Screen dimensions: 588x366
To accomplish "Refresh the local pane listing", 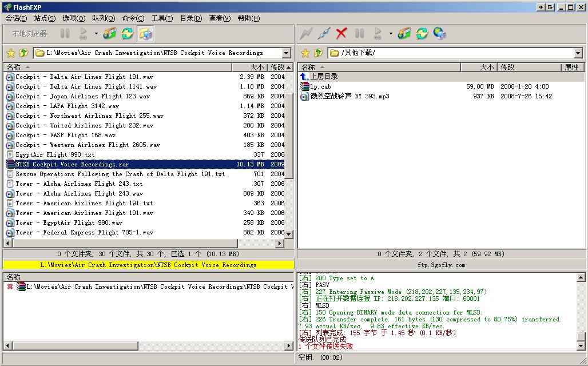I will pyautogui.click(x=128, y=34).
